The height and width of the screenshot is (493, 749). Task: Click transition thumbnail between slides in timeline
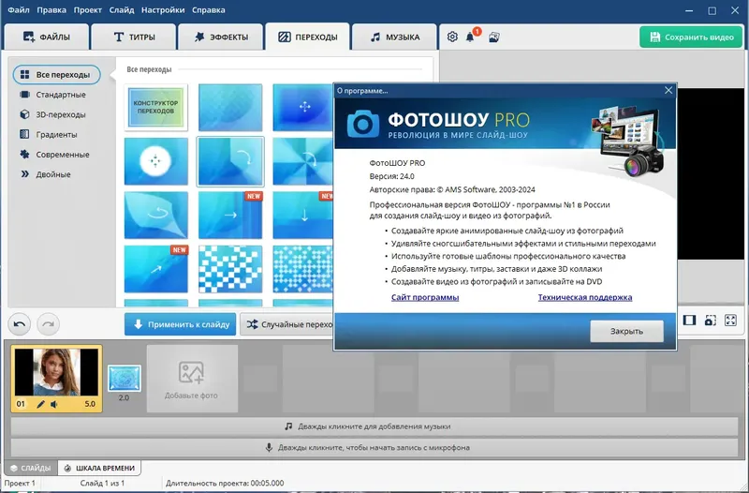point(125,379)
